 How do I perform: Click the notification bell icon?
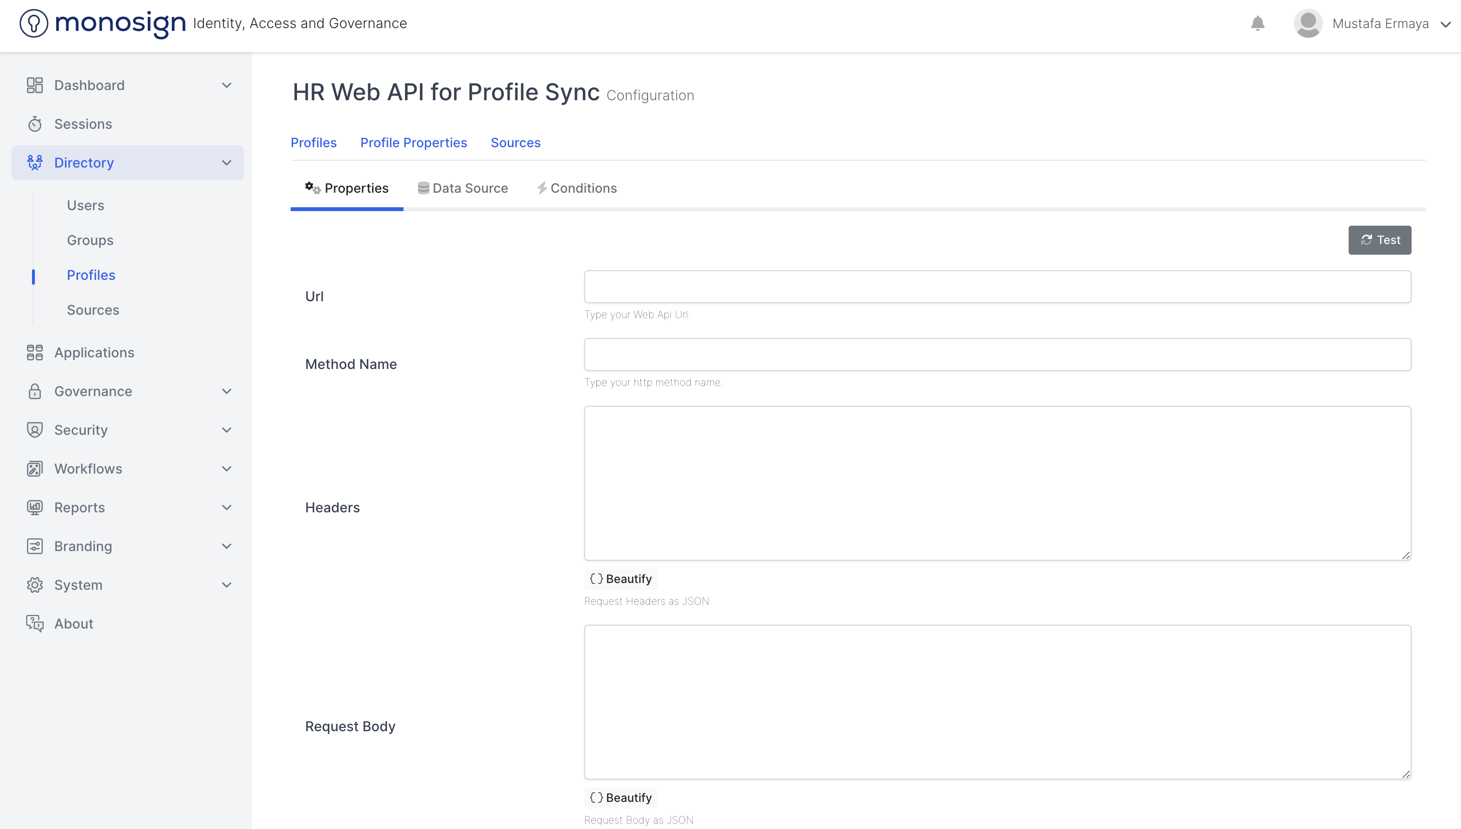pyautogui.click(x=1258, y=23)
